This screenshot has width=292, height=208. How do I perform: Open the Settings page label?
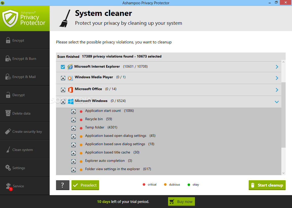(x=19, y=168)
